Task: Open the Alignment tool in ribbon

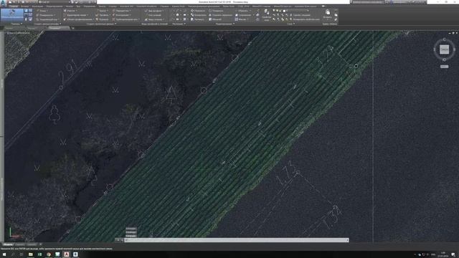Action: pyautogui.click(x=103, y=11)
